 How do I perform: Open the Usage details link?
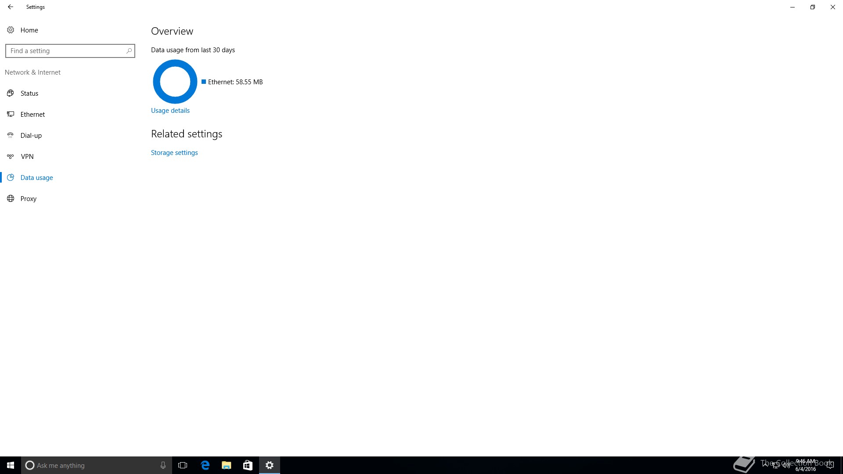pyautogui.click(x=170, y=111)
